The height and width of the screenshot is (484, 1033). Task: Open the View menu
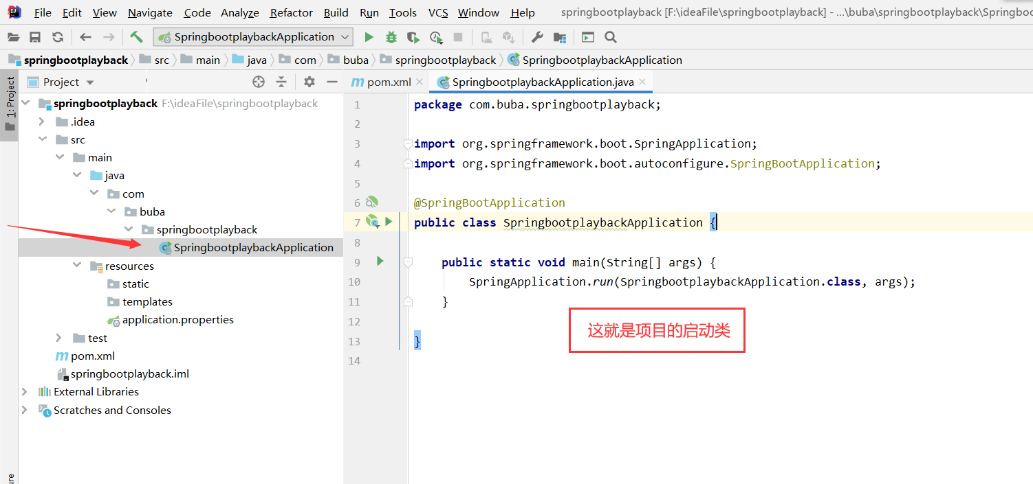point(105,12)
